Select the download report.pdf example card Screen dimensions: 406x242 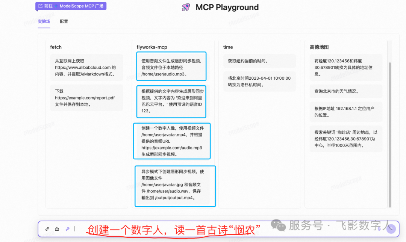pyautogui.click(x=86, y=98)
